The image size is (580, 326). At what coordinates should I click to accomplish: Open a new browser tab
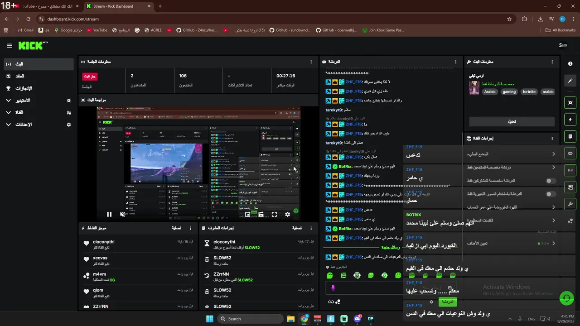point(160,6)
